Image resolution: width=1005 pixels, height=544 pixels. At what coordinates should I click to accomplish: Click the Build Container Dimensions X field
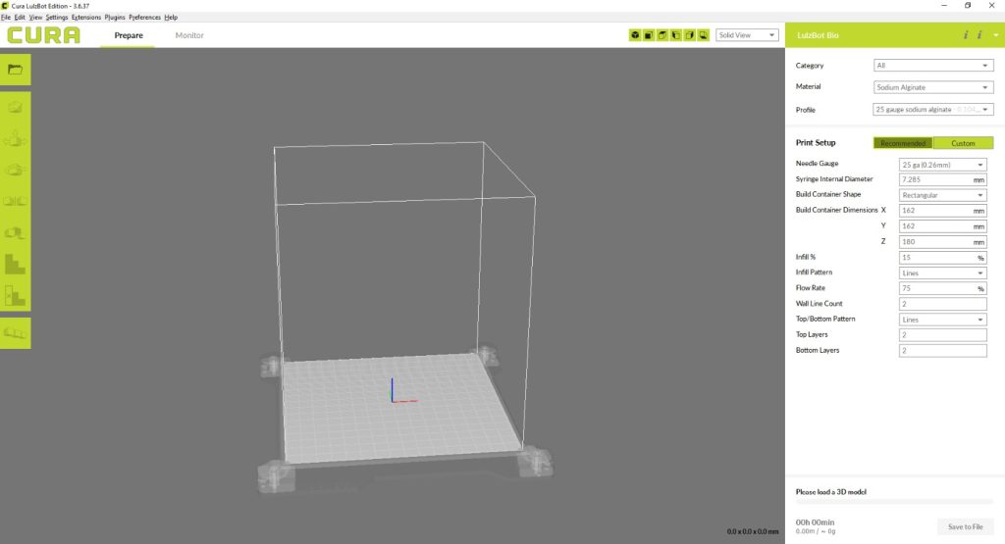pos(943,211)
